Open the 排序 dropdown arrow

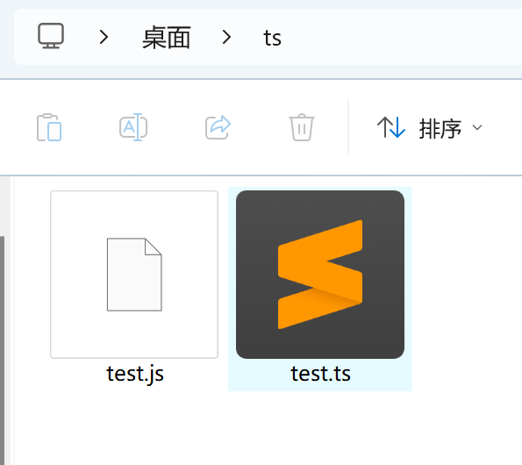tap(477, 127)
